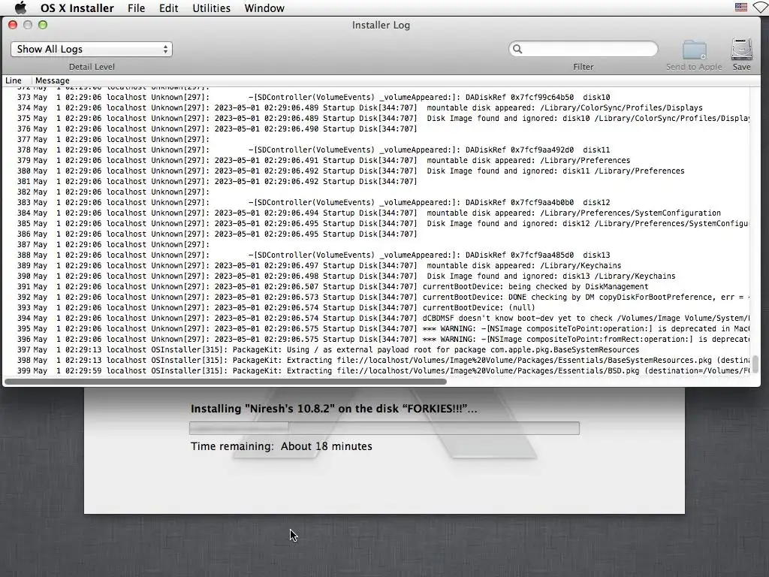This screenshot has height=577, width=769.
Task: Click the Save disk icon
Action: pyautogui.click(x=741, y=50)
